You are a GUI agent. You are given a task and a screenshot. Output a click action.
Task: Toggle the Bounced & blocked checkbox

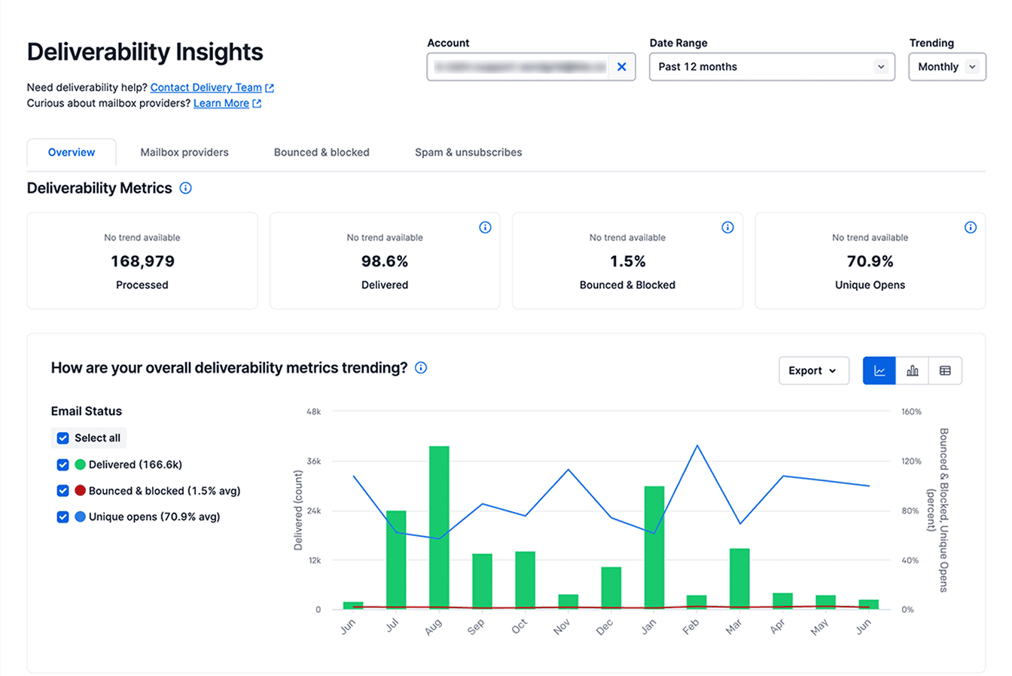click(63, 491)
